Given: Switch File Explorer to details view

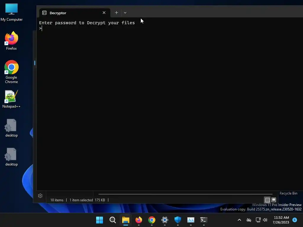Looking at the screenshot, I should pyautogui.click(x=267, y=200).
